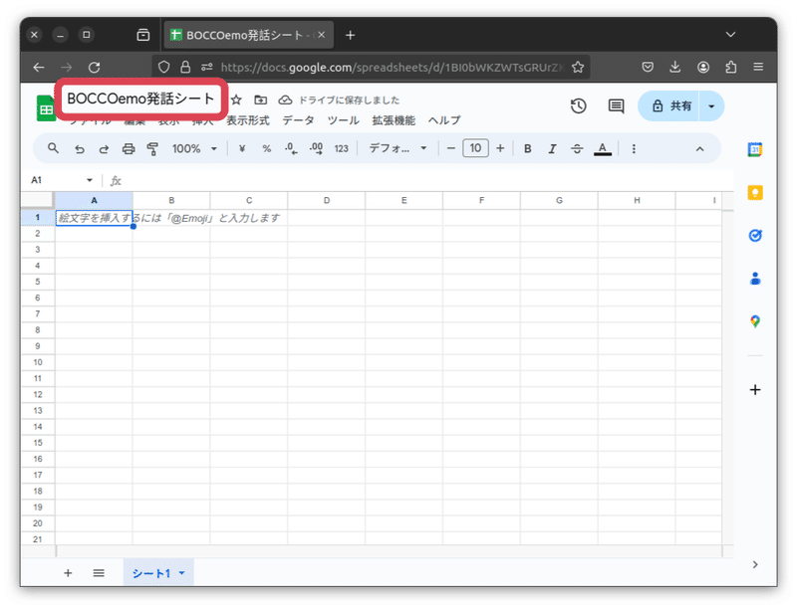This screenshot has height=609, width=797.
Task: Open the toolbar more options menu
Action: point(634,148)
